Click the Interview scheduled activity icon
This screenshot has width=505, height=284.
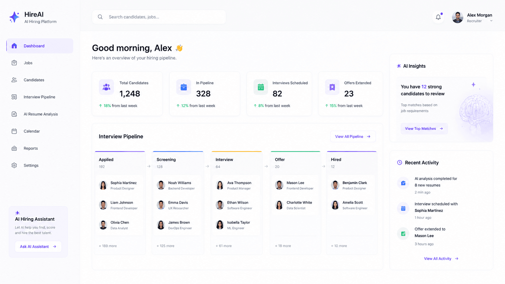tap(403, 209)
